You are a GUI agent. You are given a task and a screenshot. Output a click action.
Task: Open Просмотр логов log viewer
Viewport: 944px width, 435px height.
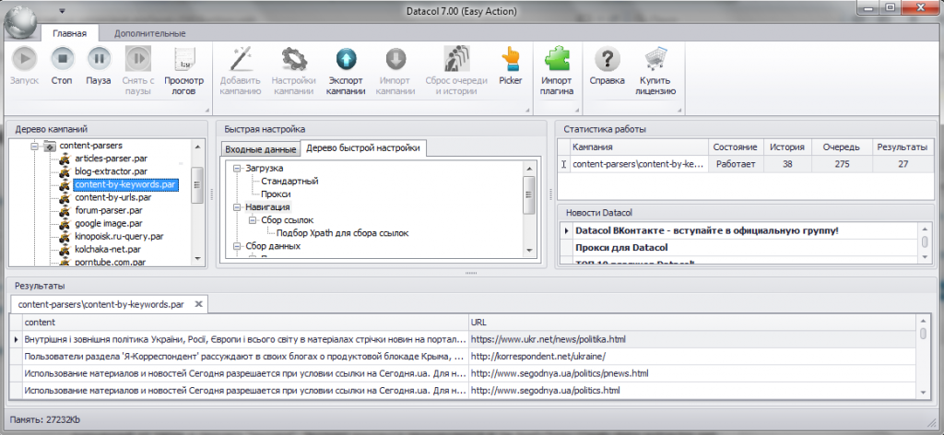(184, 70)
